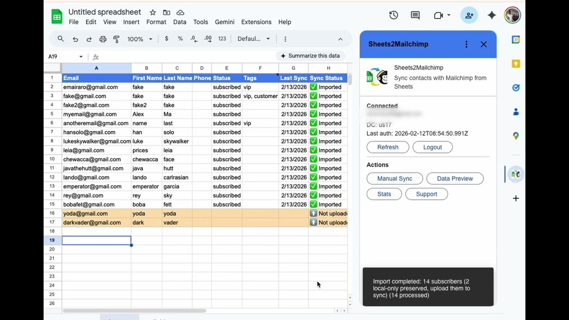
Task: Open the Help menu
Action: [284, 22]
